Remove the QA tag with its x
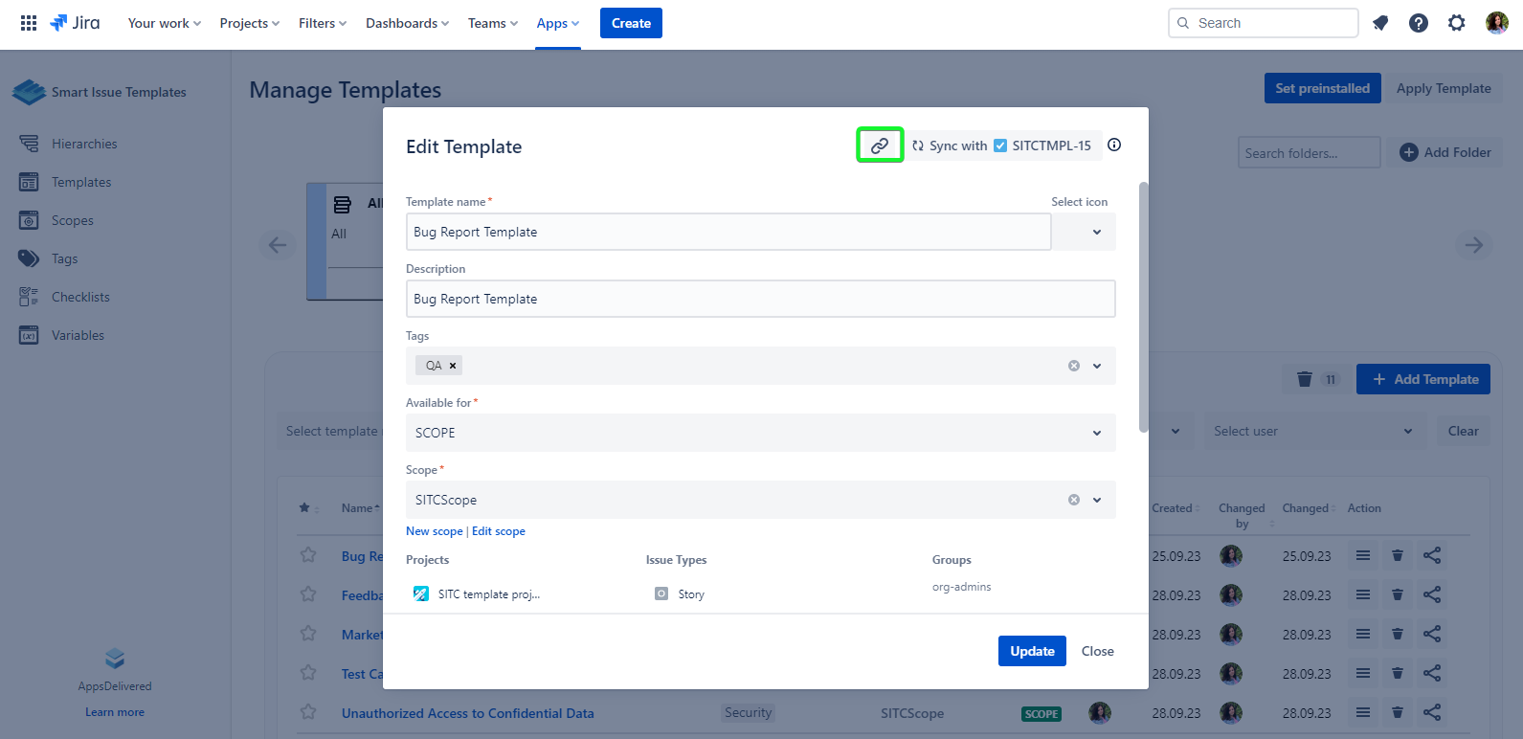The height and width of the screenshot is (739, 1523). [453, 366]
